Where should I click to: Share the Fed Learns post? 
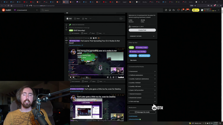click(x=93, y=82)
